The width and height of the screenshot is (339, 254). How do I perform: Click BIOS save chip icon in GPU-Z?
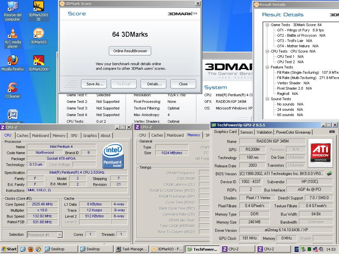[x=329, y=173]
